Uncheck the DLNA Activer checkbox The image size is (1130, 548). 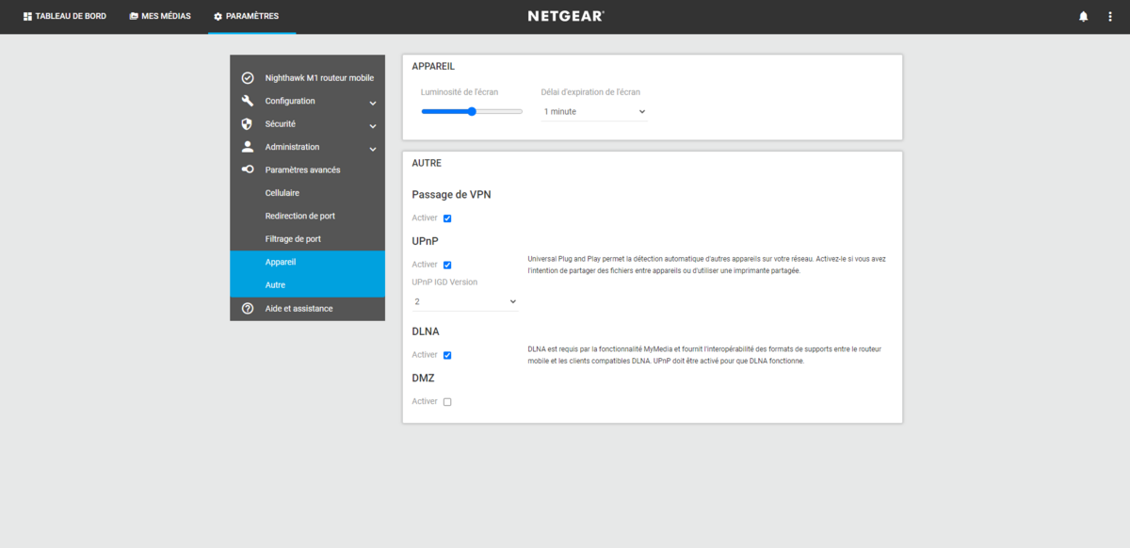click(447, 355)
